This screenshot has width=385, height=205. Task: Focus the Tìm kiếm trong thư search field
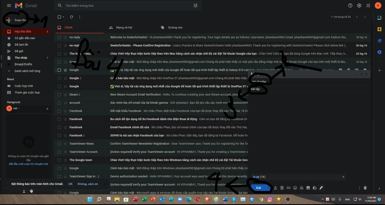point(128,5)
